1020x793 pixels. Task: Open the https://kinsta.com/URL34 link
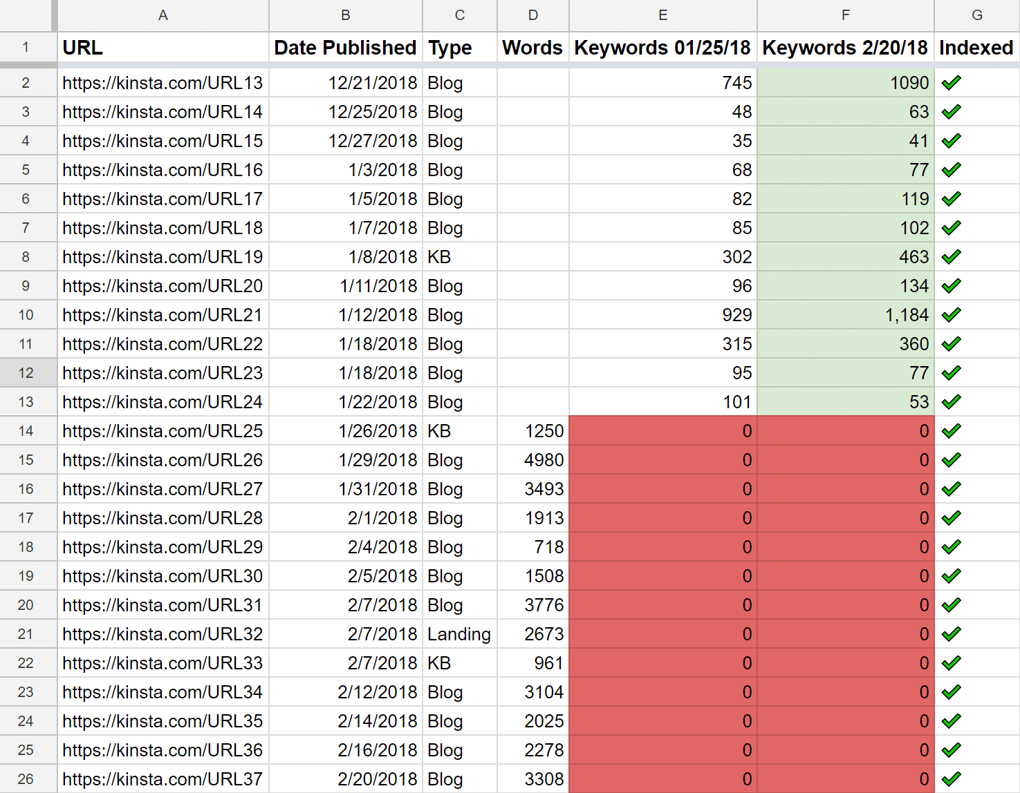click(162, 691)
